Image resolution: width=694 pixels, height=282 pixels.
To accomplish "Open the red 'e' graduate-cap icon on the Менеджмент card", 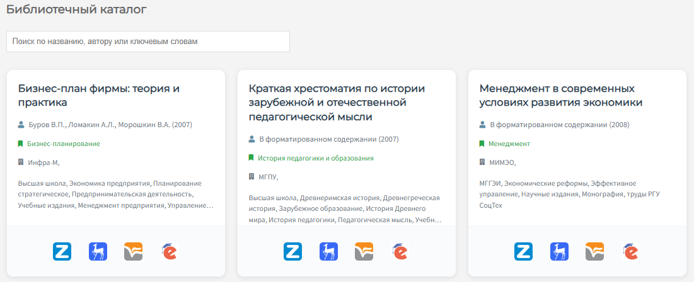I will coord(631,252).
